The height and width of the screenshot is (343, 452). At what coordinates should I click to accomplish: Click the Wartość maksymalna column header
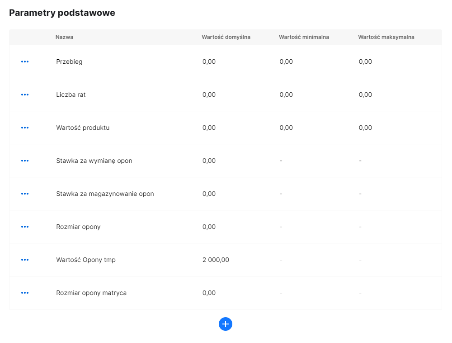pos(386,37)
